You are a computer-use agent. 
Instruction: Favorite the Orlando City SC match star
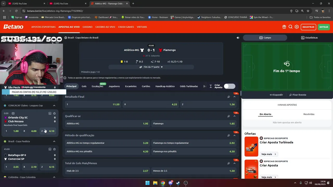click(x=54, y=113)
